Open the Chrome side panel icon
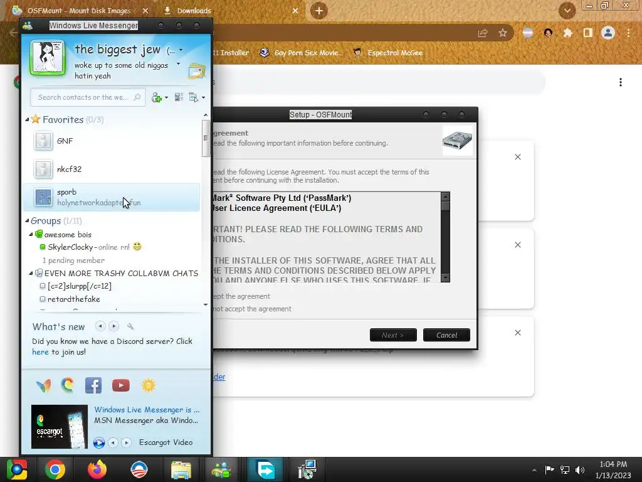This screenshot has height=482, width=642. coord(588,33)
